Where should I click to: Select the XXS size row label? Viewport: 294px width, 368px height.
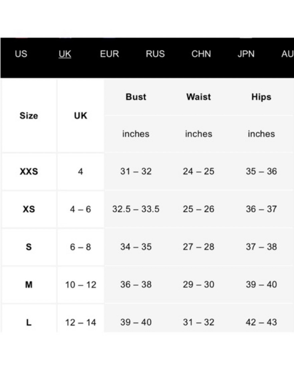pyautogui.click(x=29, y=171)
